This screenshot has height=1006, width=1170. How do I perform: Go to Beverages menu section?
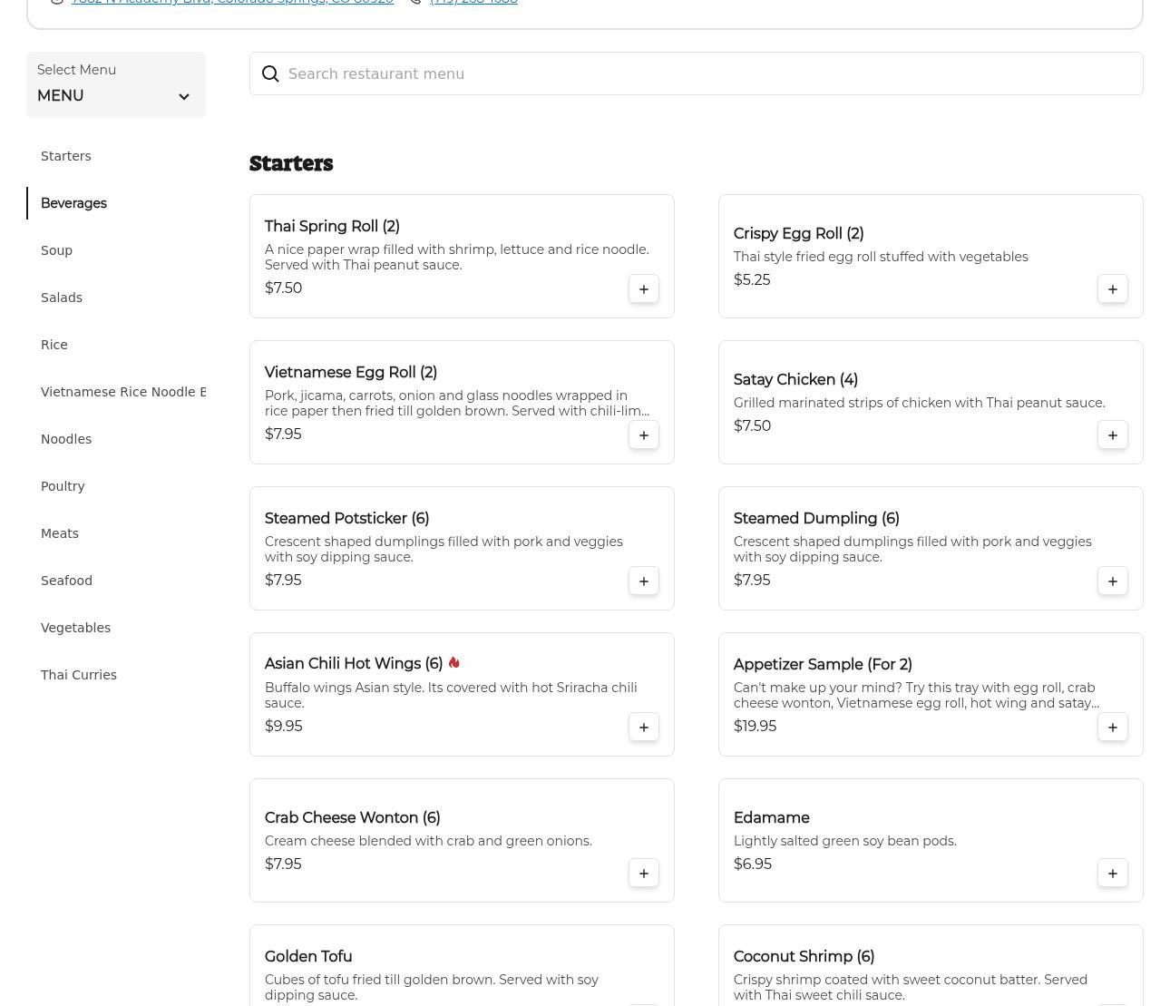click(x=73, y=203)
